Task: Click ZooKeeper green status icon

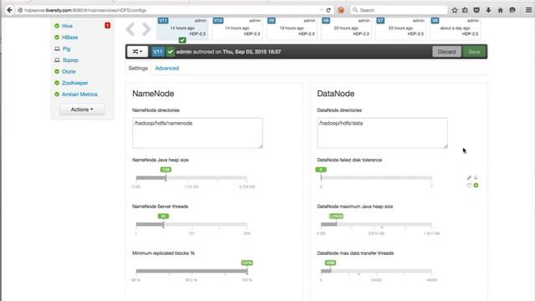Action: [x=57, y=83]
